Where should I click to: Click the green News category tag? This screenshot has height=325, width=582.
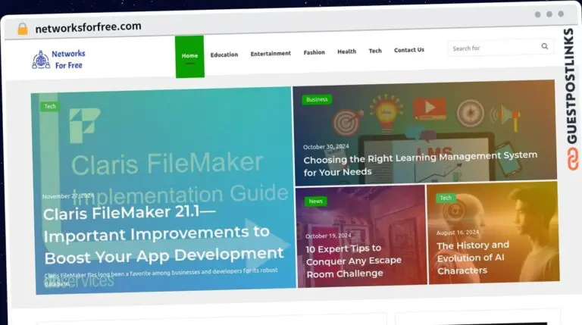315,202
